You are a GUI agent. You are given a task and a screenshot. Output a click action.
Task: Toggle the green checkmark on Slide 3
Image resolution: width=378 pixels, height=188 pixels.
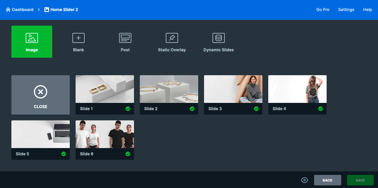[x=256, y=109]
